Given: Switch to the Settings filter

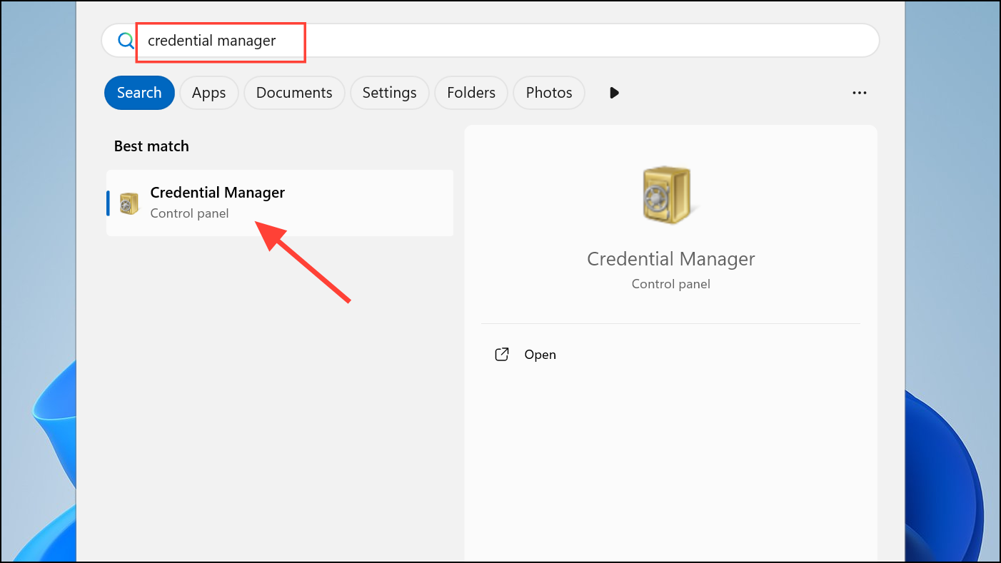Looking at the screenshot, I should (390, 93).
